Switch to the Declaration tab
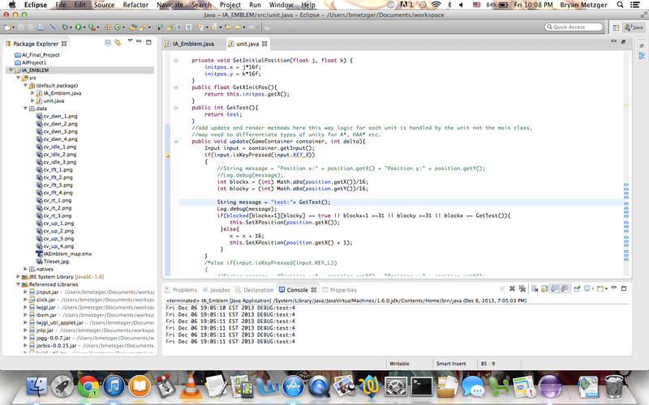Viewport: 649px width, 405px height. point(254,290)
